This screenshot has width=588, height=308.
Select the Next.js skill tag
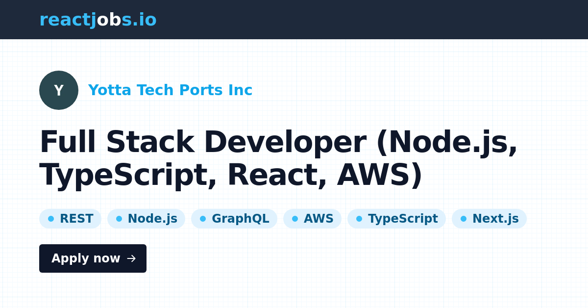click(x=489, y=218)
